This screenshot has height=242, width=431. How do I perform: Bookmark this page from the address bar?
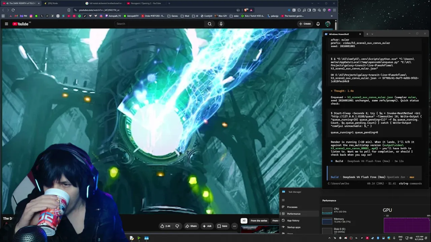pos(69,10)
